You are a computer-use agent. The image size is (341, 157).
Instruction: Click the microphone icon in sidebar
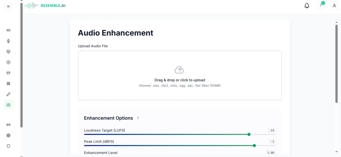[8, 41]
